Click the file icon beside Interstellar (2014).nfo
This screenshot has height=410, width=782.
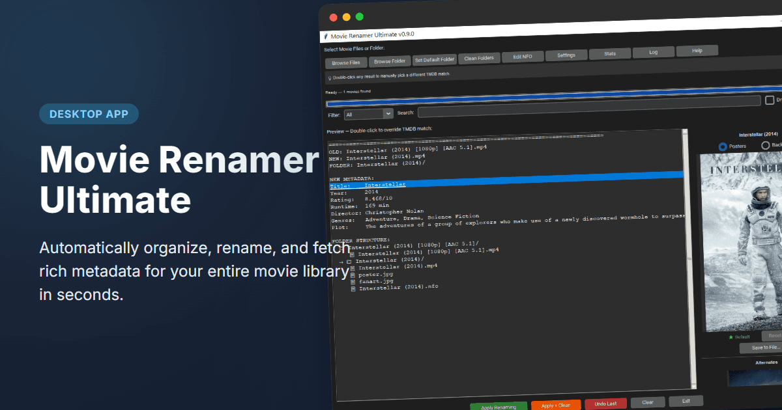tap(353, 288)
